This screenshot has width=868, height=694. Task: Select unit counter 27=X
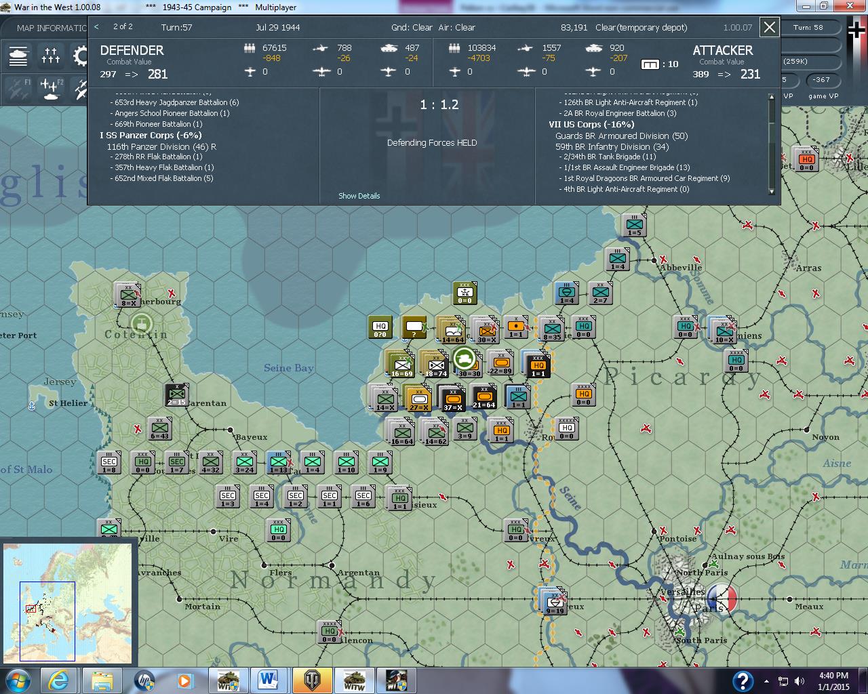[418, 399]
